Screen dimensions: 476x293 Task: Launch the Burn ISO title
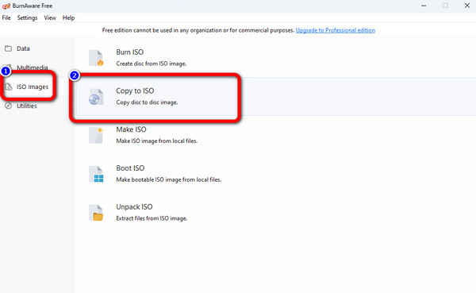coord(129,52)
